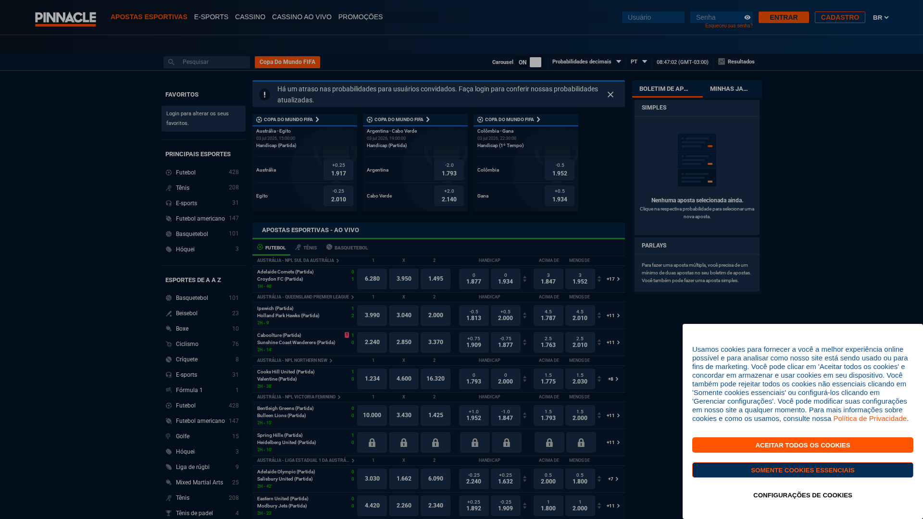The width and height of the screenshot is (923, 519).
Task: Open the Probabilidades decimais dropdown
Action: (x=586, y=62)
